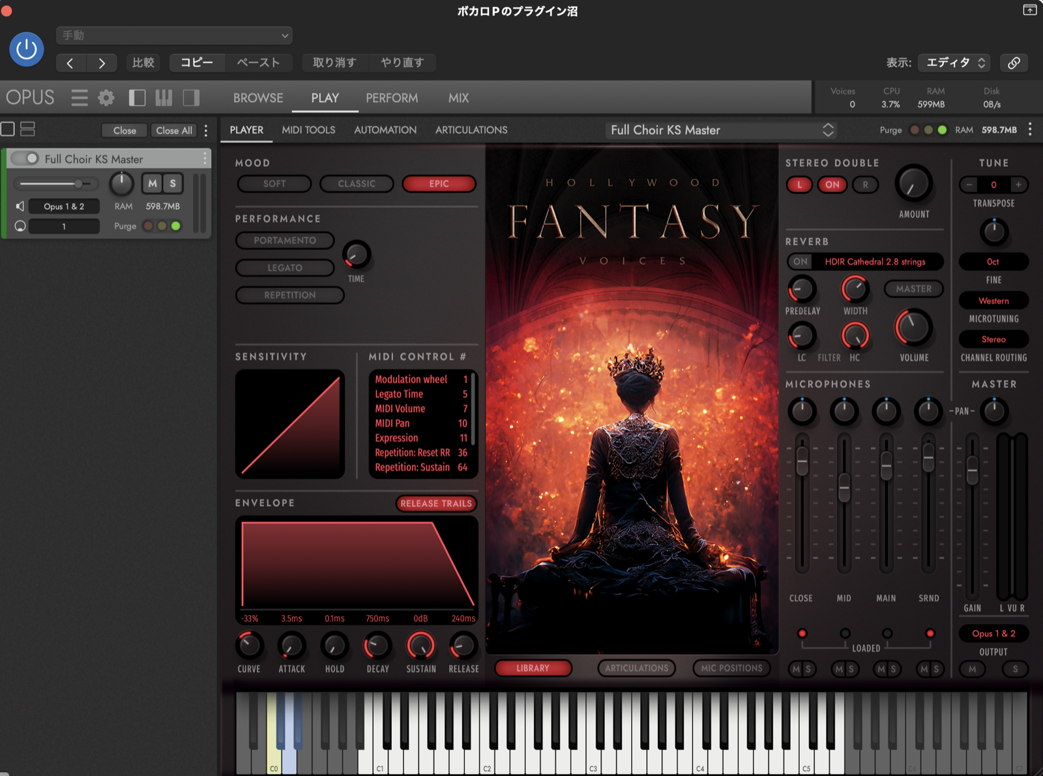The width and height of the screenshot is (1043, 776).
Task: Select the SOFT mood
Action: 274,184
